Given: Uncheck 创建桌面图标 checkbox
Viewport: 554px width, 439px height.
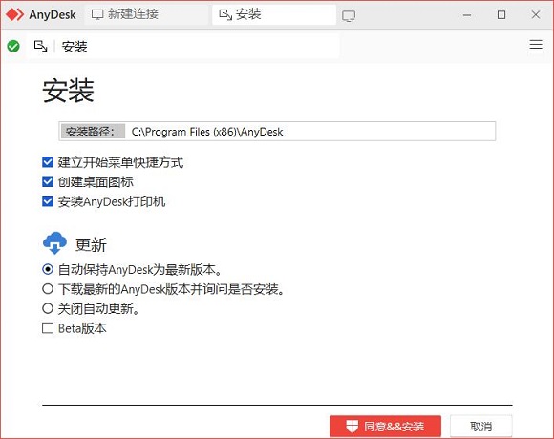Looking at the screenshot, I should click(x=48, y=181).
